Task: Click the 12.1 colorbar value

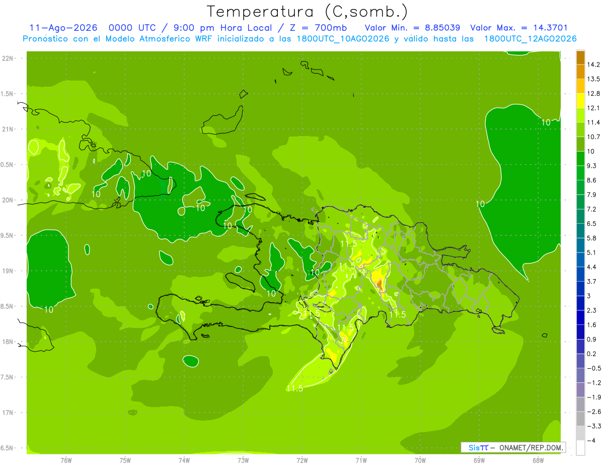Action: tap(594, 108)
